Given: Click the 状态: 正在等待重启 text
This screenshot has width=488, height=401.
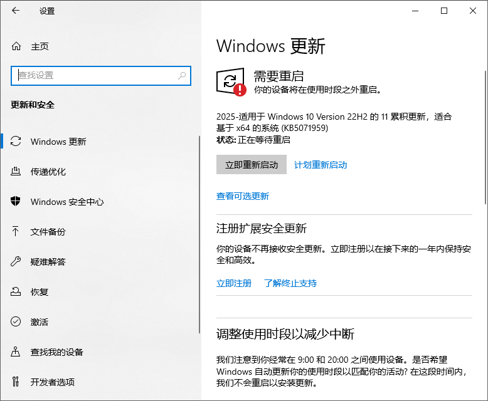Looking at the screenshot, I should coord(253,140).
